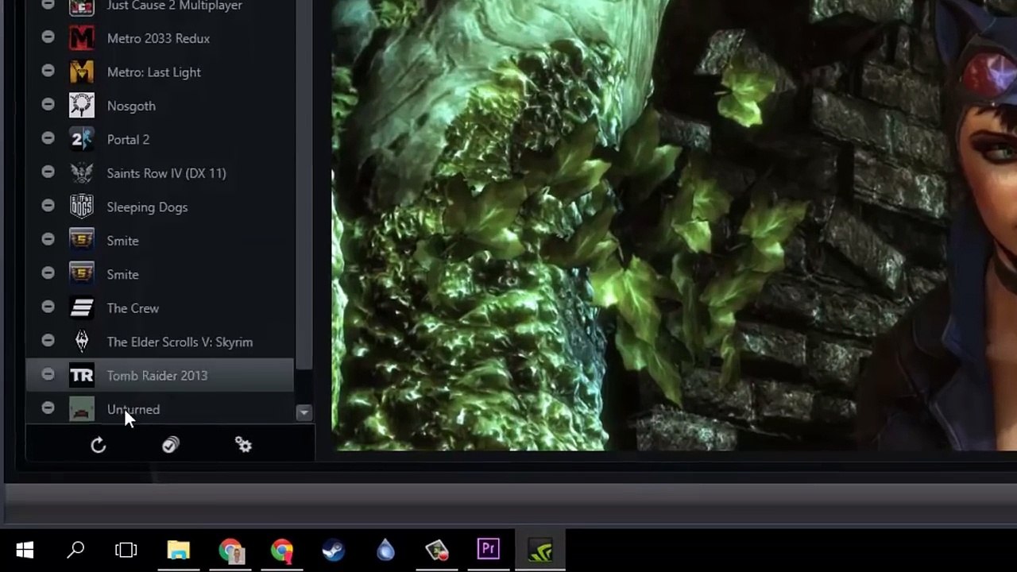Click the minus status icon beside Nosgoth
1017x572 pixels.
pyautogui.click(x=48, y=104)
